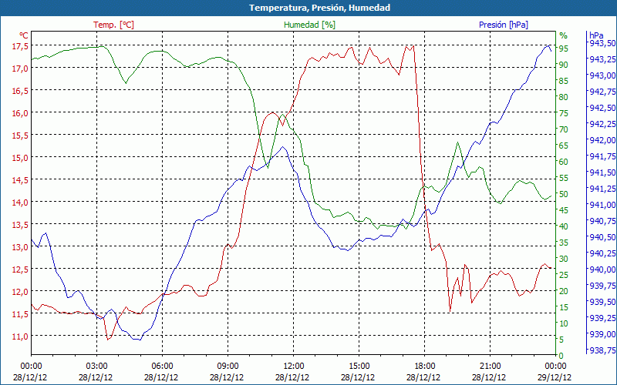This screenshot has width=617, height=385.
Task: Click the '06:00' time axis label
Action: (162, 367)
